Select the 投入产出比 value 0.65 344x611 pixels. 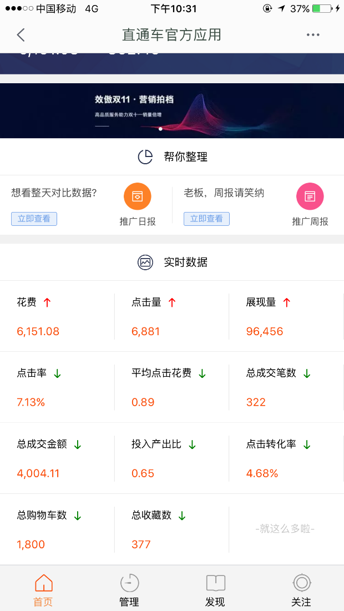click(x=143, y=473)
